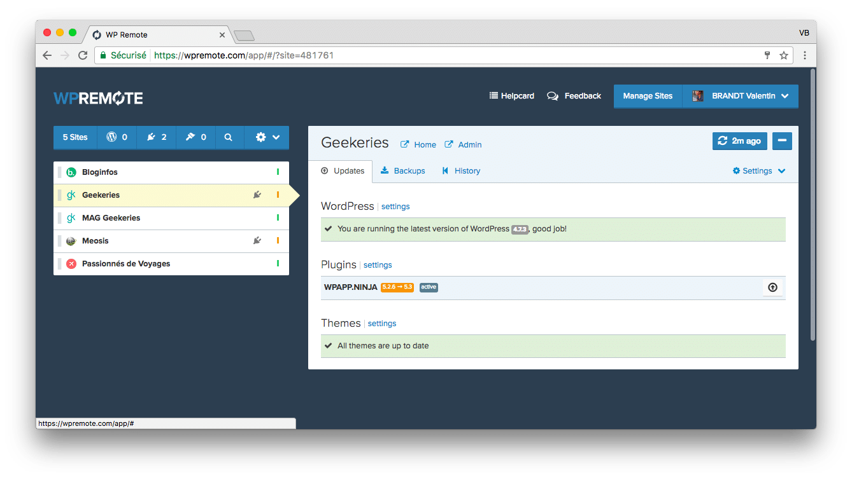
Task: Close the WP Remote browser tab
Action: coord(222,35)
